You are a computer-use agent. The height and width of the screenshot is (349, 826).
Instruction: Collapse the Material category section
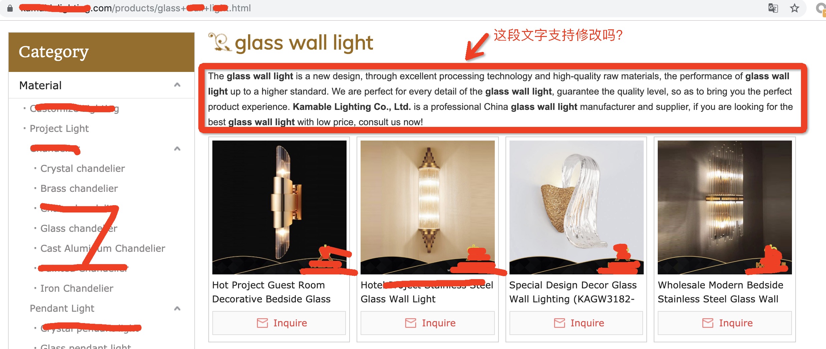[x=177, y=85]
